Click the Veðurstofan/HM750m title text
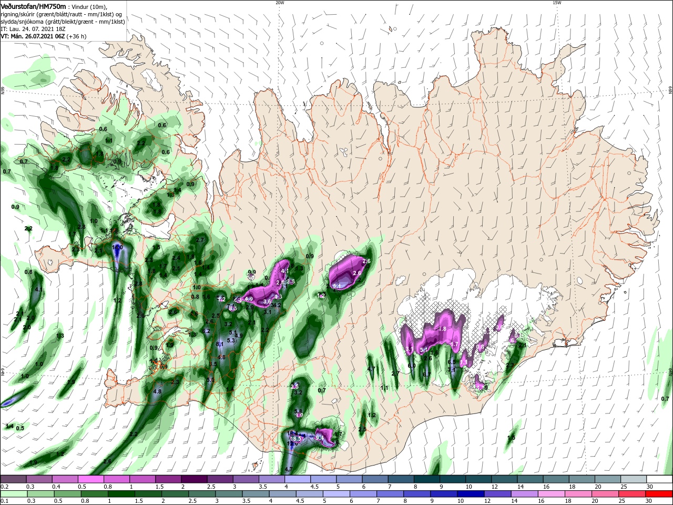 (33, 6)
